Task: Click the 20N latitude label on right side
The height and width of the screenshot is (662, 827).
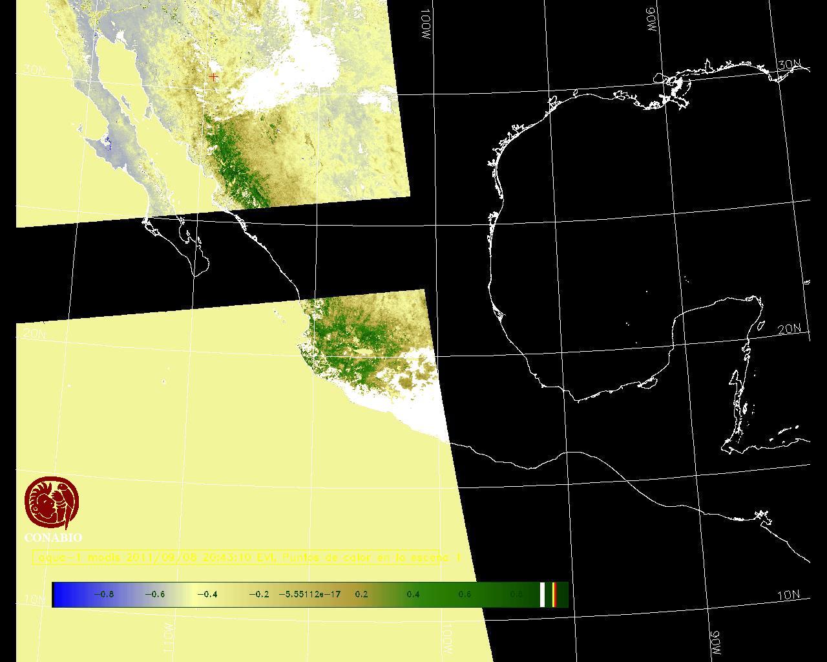Action: [789, 329]
